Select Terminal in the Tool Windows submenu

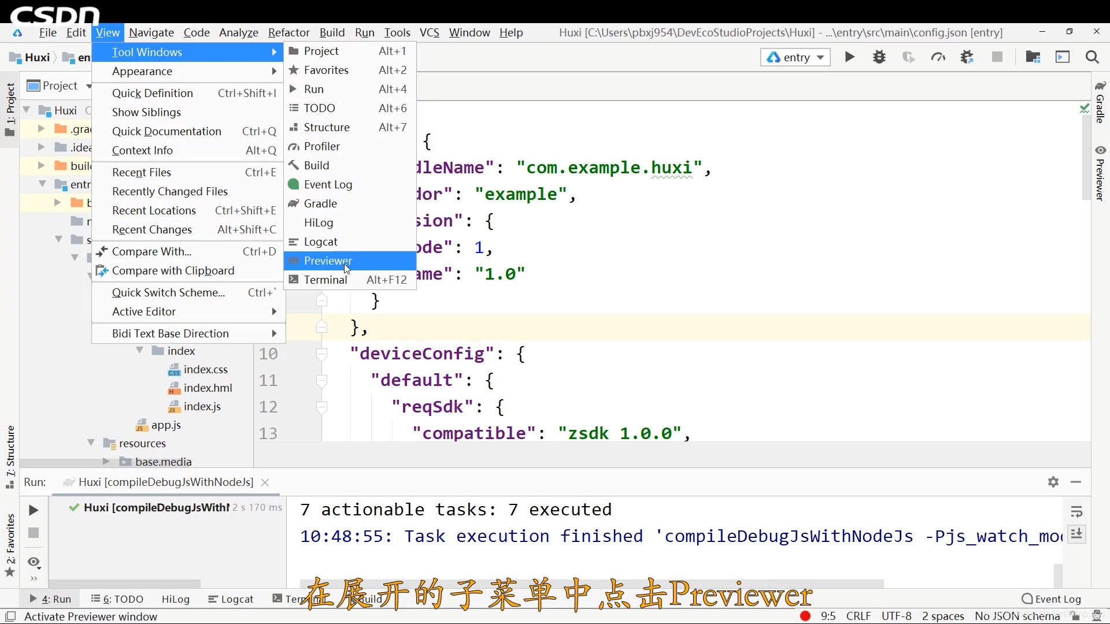click(x=350, y=280)
